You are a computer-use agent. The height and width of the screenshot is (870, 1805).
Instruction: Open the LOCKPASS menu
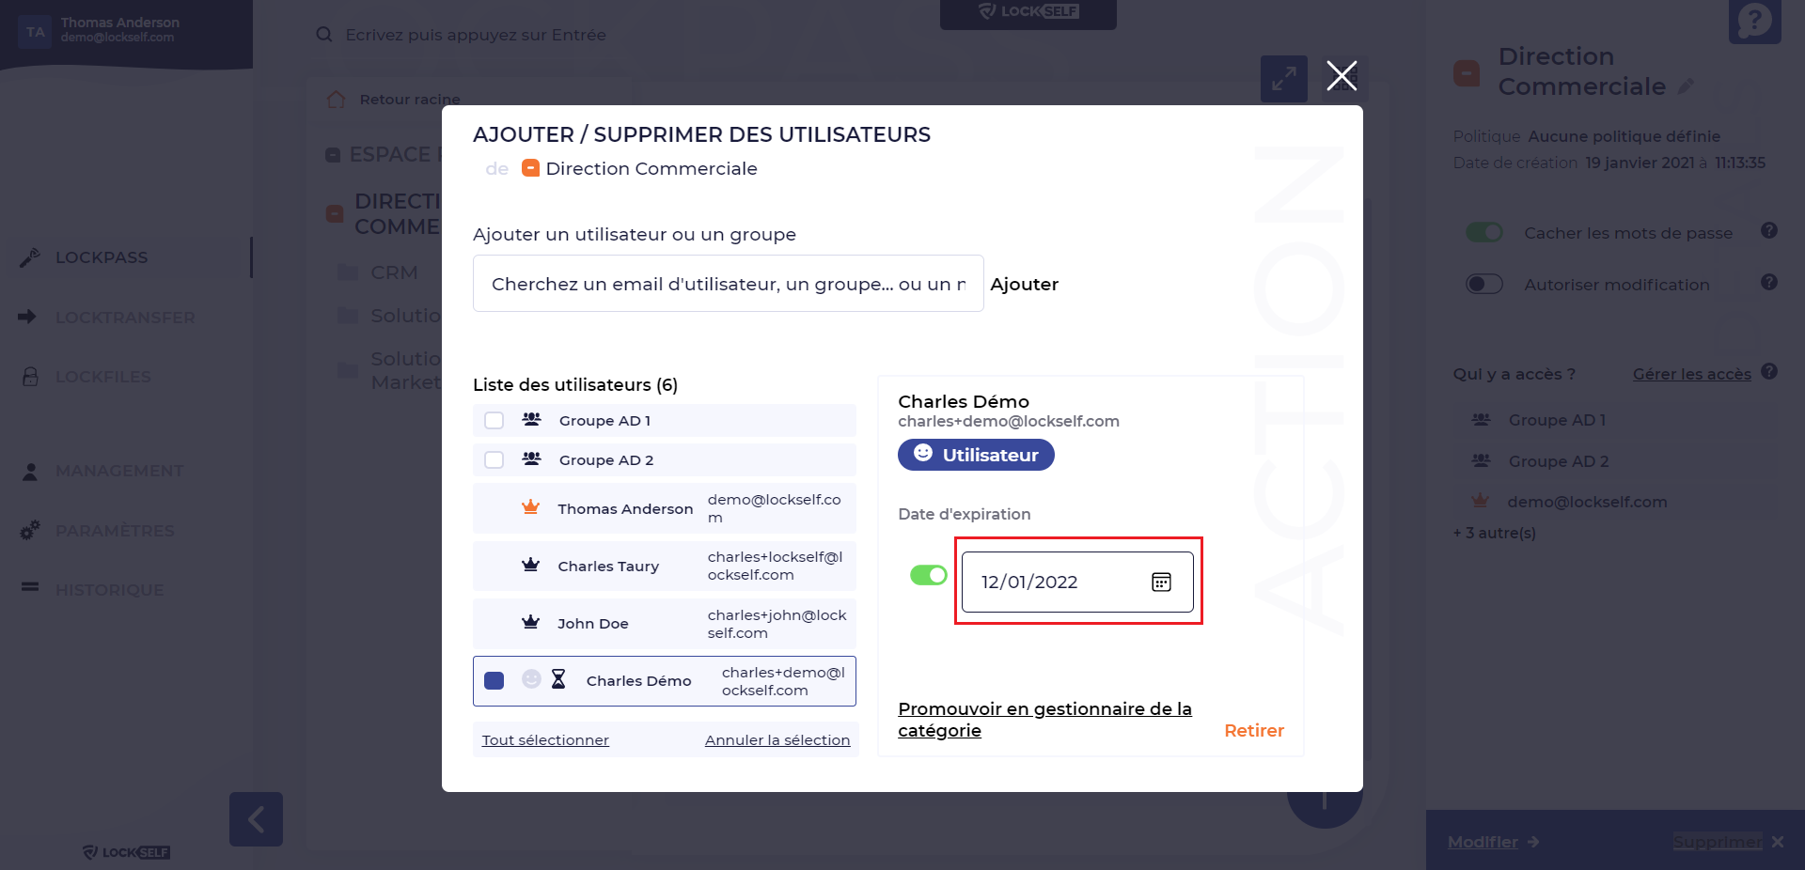click(x=102, y=257)
